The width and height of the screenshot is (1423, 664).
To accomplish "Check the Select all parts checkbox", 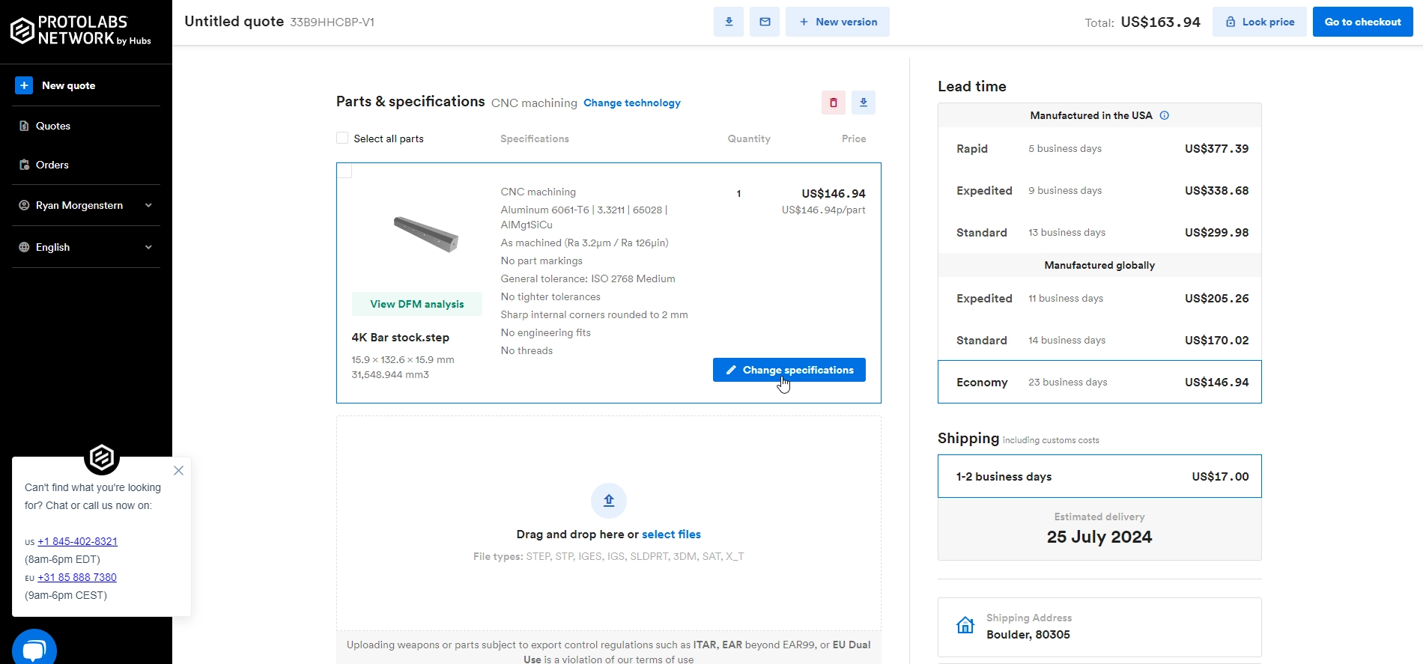I will 342,138.
